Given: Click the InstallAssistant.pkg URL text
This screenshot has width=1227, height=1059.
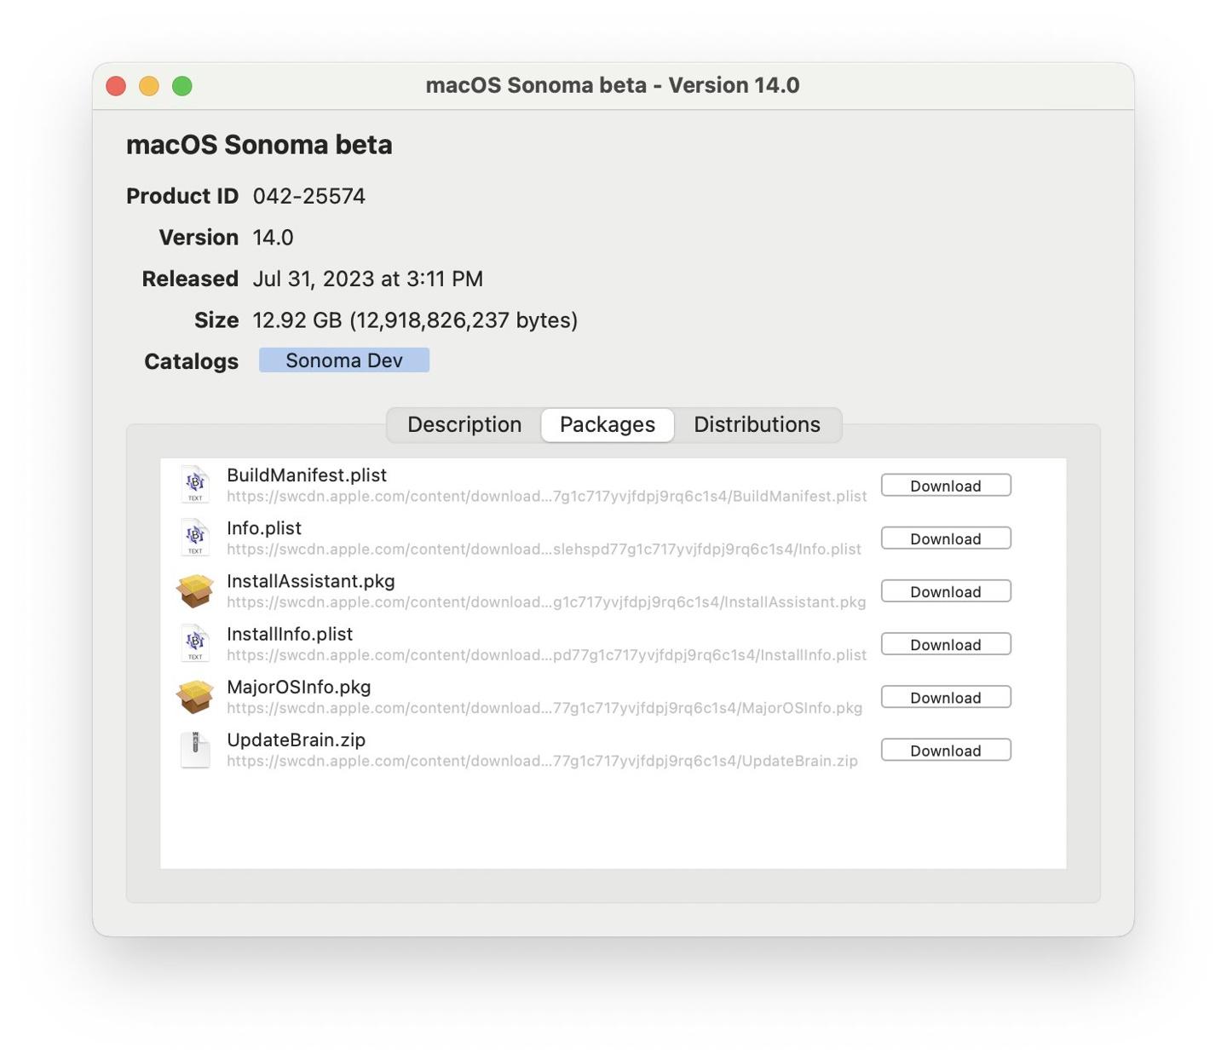Looking at the screenshot, I should (x=546, y=602).
